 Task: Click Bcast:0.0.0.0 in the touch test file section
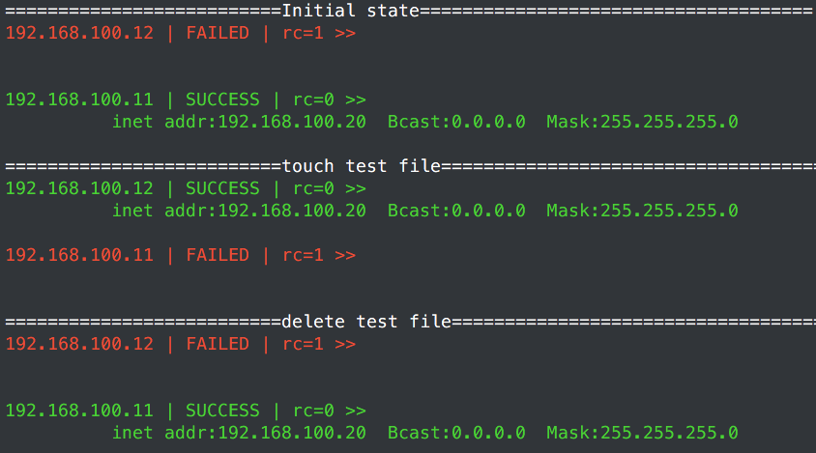pyautogui.click(x=456, y=211)
